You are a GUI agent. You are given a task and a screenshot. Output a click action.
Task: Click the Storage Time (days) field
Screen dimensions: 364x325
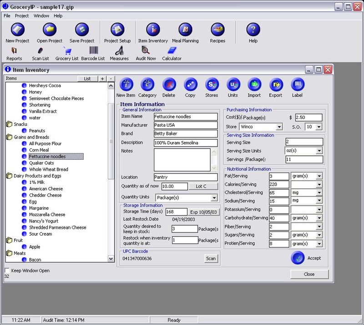click(177, 212)
